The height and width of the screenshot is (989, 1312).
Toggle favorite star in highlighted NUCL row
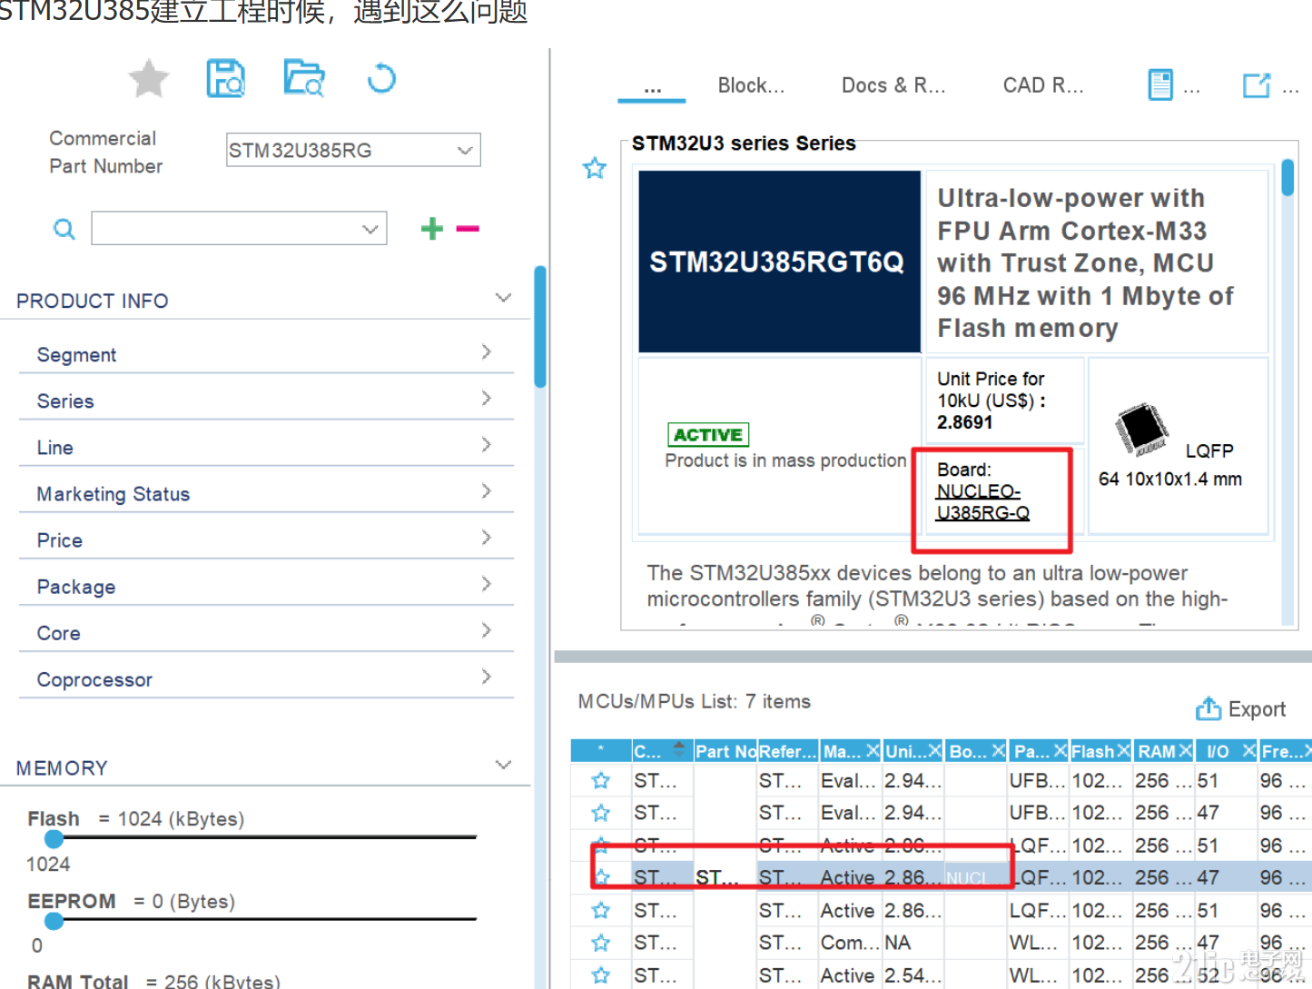600,877
